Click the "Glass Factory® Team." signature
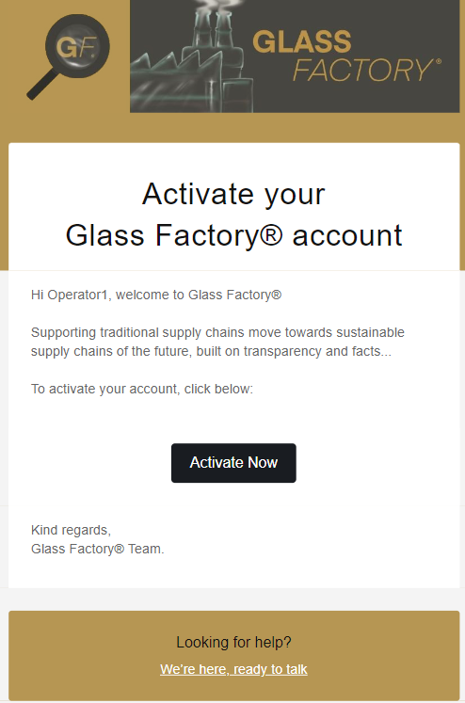This screenshot has width=465, height=703. coord(97,549)
